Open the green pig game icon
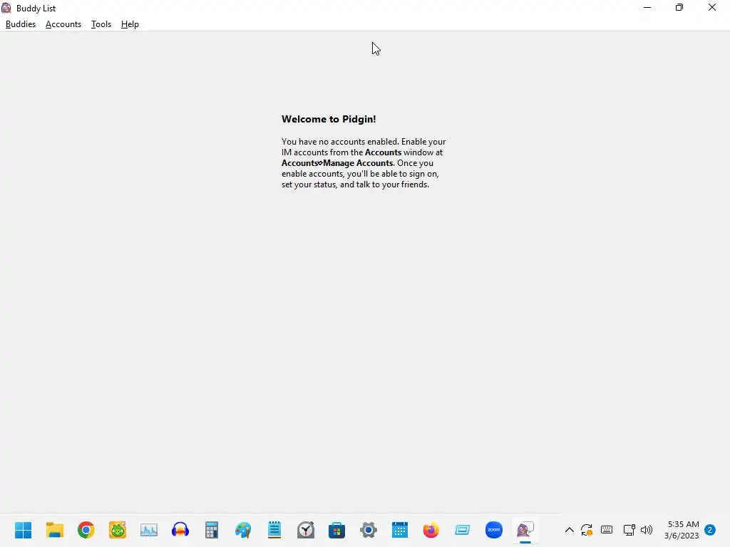This screenshot has width=730, height=547. click(118, 530)
